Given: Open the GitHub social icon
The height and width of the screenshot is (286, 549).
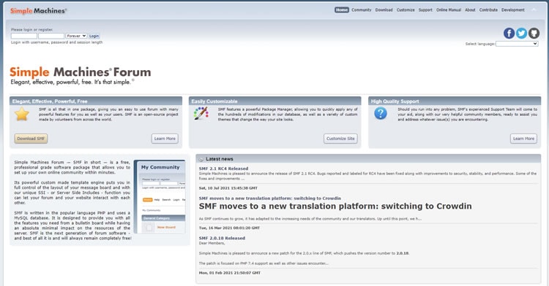Looking at the screenshot, I should click(x=534, y=33).
